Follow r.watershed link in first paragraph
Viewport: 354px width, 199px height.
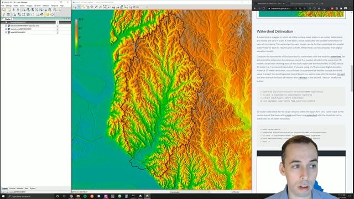[335, 56]
